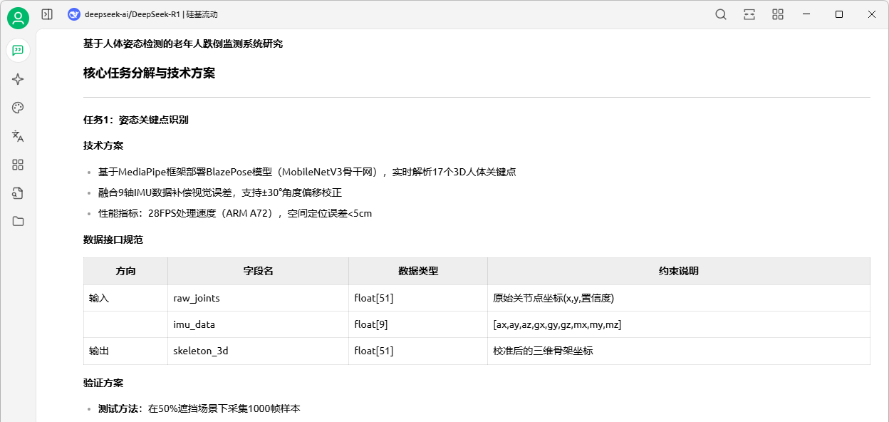Viewport: 889px width, 422px height.
Task: Open the sparkle agents sidebar icon
Action: (x=18, y=79)
